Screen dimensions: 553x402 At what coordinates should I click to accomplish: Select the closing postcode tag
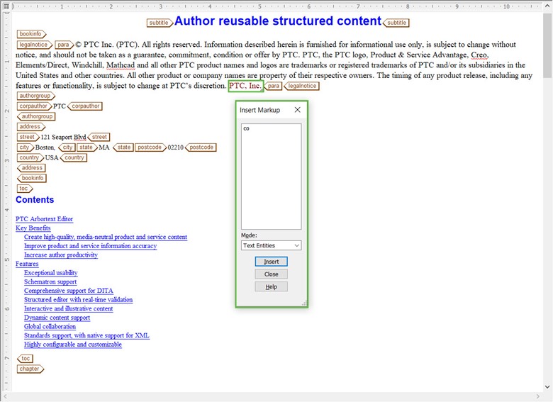click(201, 147)
